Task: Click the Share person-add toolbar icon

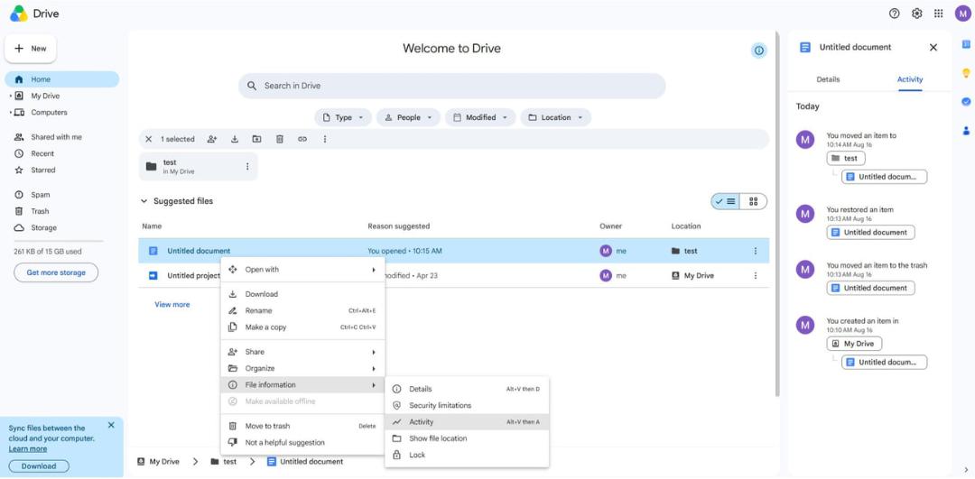Action: pos(212,139)
